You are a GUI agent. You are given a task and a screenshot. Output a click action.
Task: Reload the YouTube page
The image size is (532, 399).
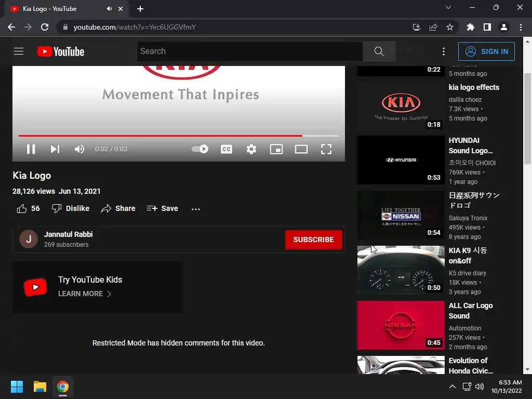(x=45, y=27)
